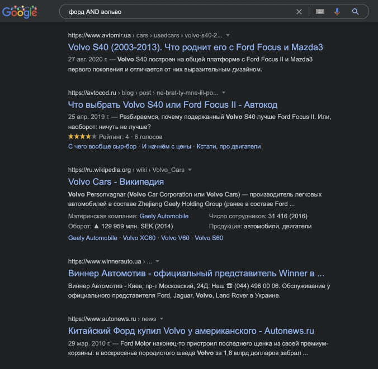The image size is (378, 369).
Task: Click the star rating of avtocod result
Action: click(x=82, y=137)
